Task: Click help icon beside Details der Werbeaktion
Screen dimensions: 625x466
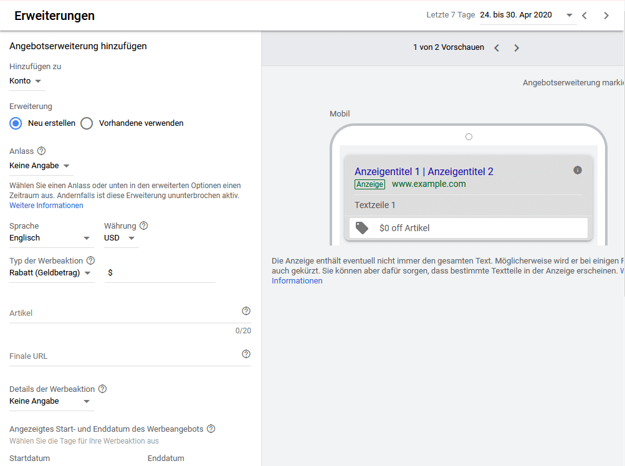Action: pos(102,389)
